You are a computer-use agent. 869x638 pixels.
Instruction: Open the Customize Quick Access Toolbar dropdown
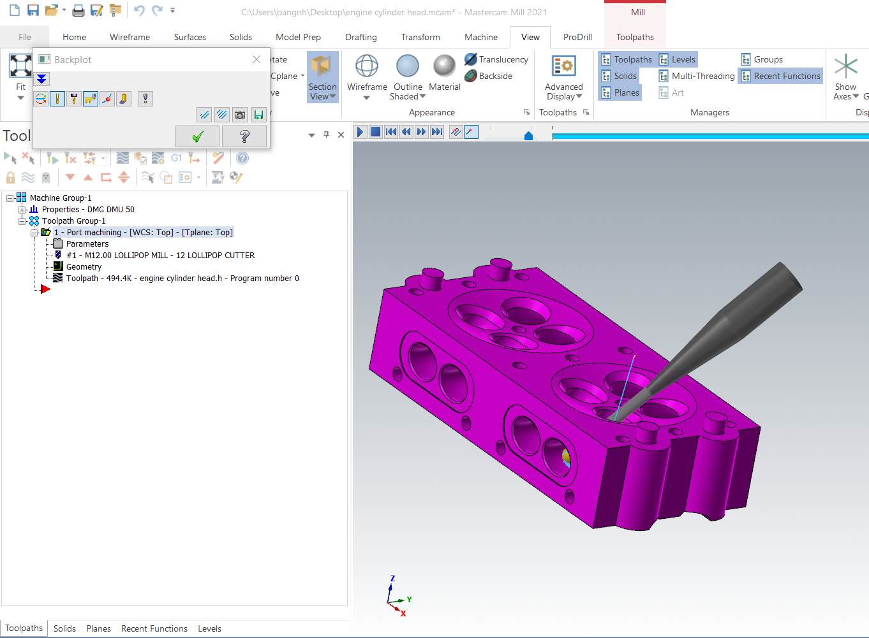[x=172, y=11]
